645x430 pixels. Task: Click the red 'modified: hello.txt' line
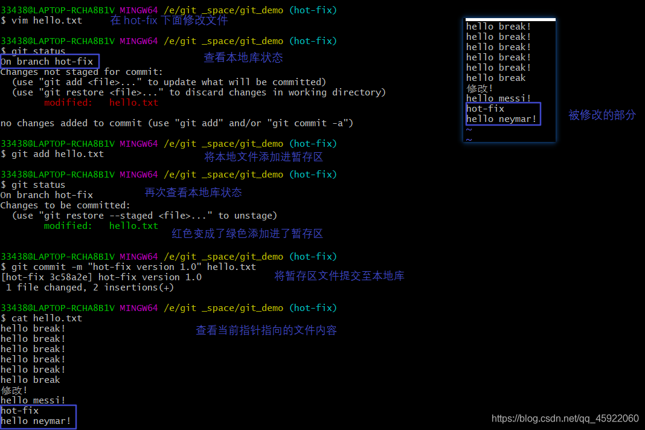pyautogui.click(x=101, y=103)
